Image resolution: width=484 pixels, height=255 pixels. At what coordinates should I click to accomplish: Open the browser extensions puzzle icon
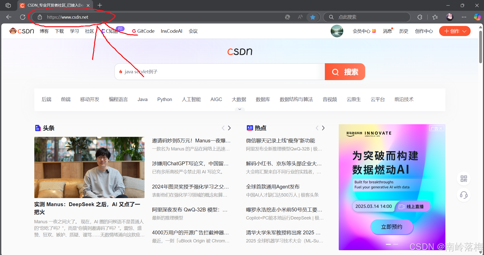tap(420, 17)
